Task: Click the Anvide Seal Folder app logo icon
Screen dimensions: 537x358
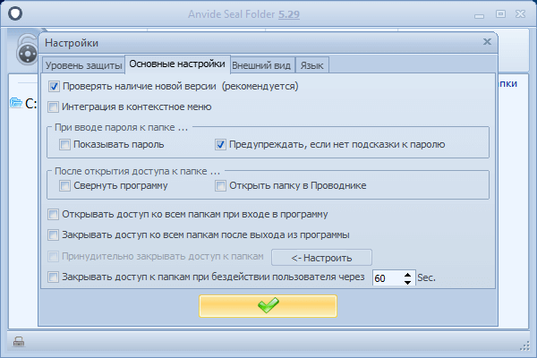Action: point(15,13)
